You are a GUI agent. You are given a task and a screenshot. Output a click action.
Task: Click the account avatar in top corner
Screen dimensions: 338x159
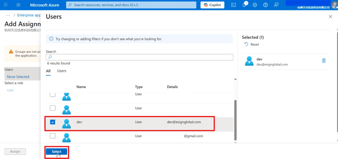click(334, 5)
